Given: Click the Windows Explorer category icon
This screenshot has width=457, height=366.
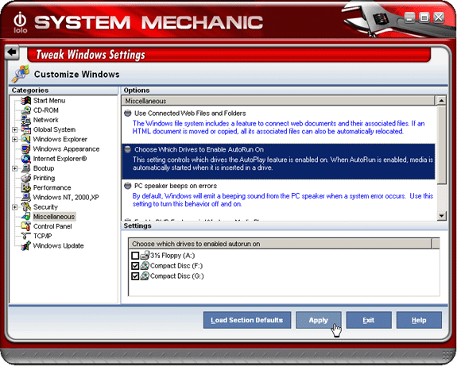Looking at the screenshot, I should pyautogui.click(x=26, y=139).
